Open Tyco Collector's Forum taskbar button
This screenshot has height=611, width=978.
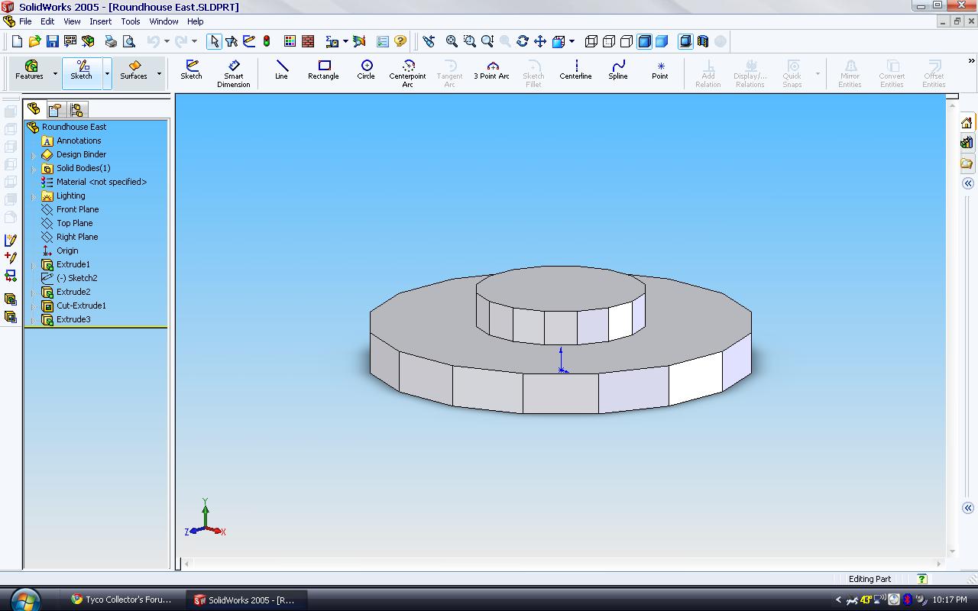click(121, 600)
